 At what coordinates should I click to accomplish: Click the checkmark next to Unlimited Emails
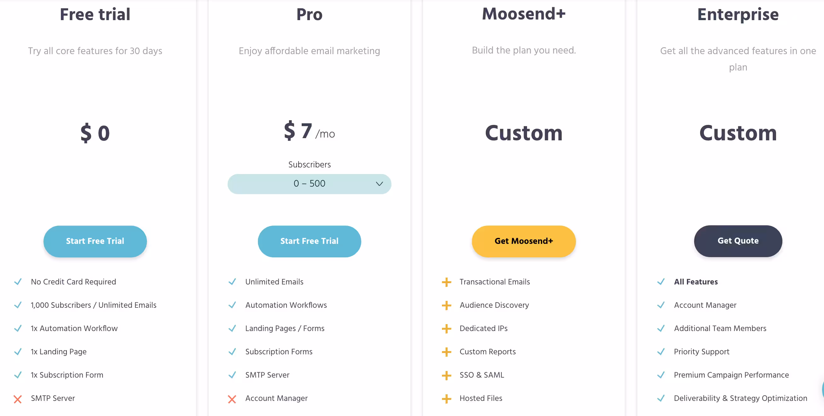pyautogui.click(x=232, y=282)
